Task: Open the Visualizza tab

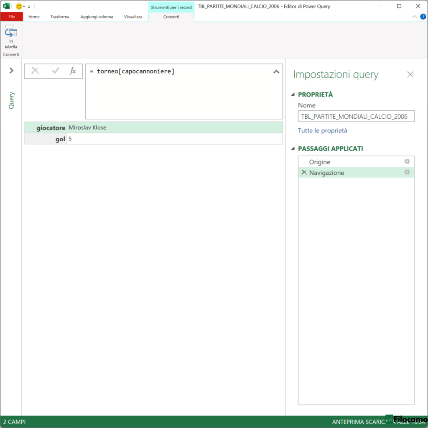Action: (x=133, y=17)
